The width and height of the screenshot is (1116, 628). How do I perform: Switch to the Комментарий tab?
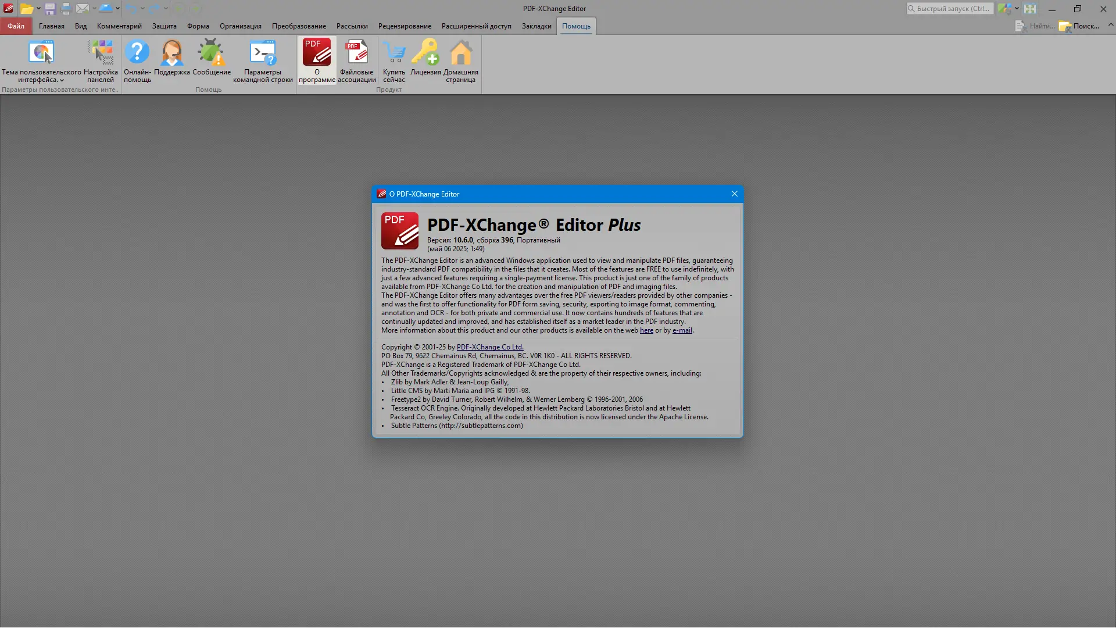click(119, 26)
